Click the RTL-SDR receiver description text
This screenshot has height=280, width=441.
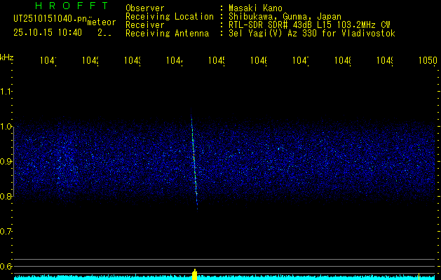[x=309, y=24]
